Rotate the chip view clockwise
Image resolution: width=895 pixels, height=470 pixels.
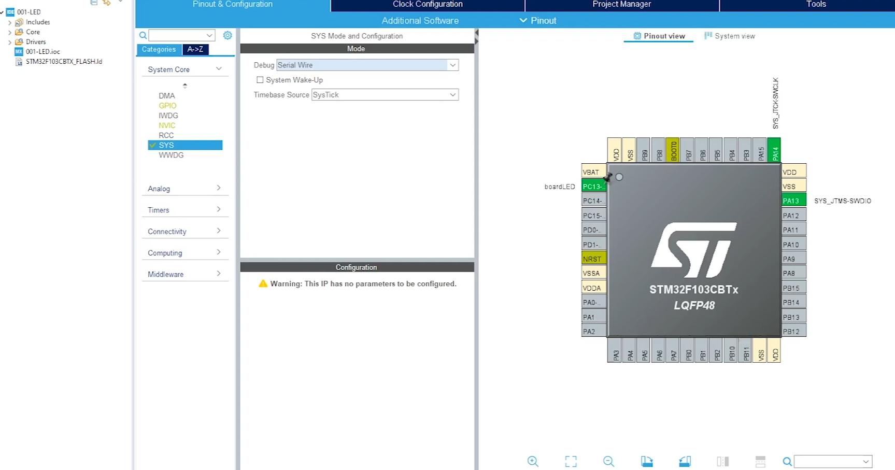[647, 461]
